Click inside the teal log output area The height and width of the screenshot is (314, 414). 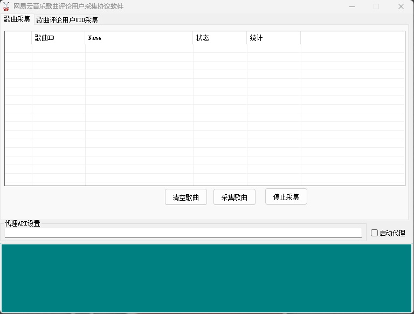[x=207, y=278]
